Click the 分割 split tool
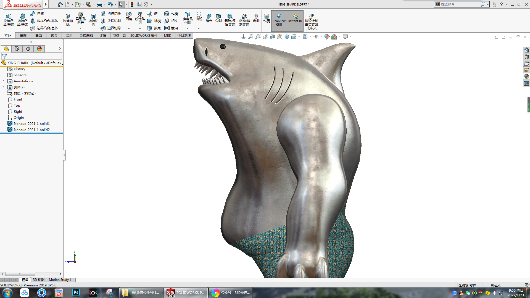Screen dimensions: 530x298 [218, 18]
